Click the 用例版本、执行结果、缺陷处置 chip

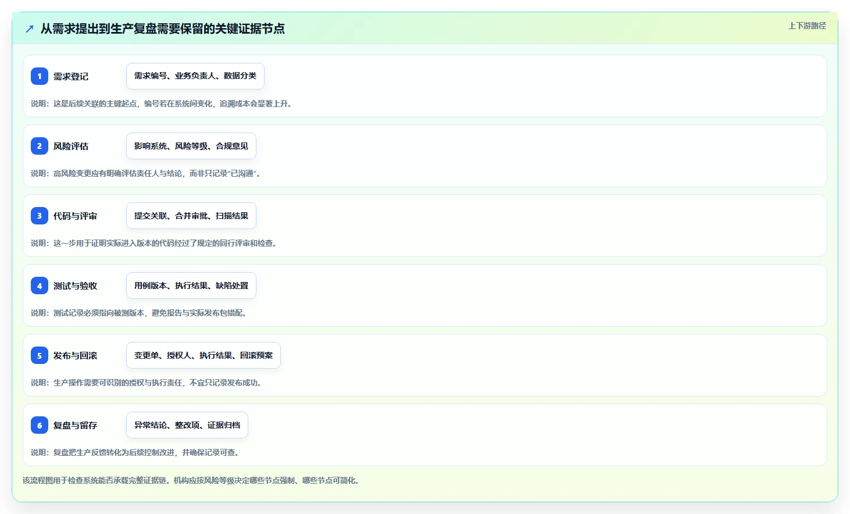click(x=191, y=285)
